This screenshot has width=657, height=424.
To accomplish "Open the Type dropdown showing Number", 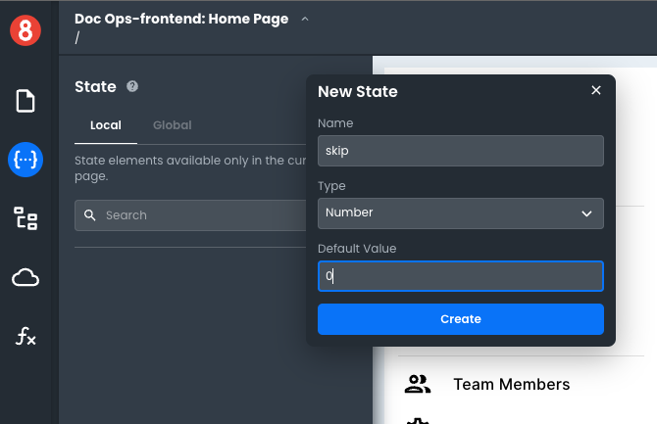I will (x=461, y=212).
